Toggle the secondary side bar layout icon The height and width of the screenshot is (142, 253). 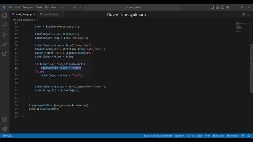tap(223, 7)
